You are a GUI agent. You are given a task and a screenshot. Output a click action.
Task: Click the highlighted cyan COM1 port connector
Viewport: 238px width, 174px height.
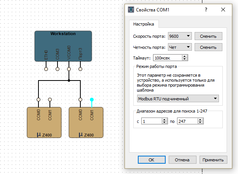(92, 100)
